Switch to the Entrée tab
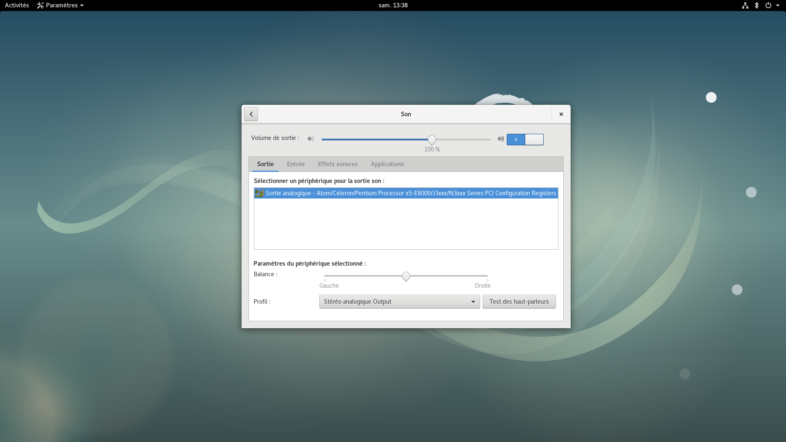786x442 pixels. [x=296, y=164]
